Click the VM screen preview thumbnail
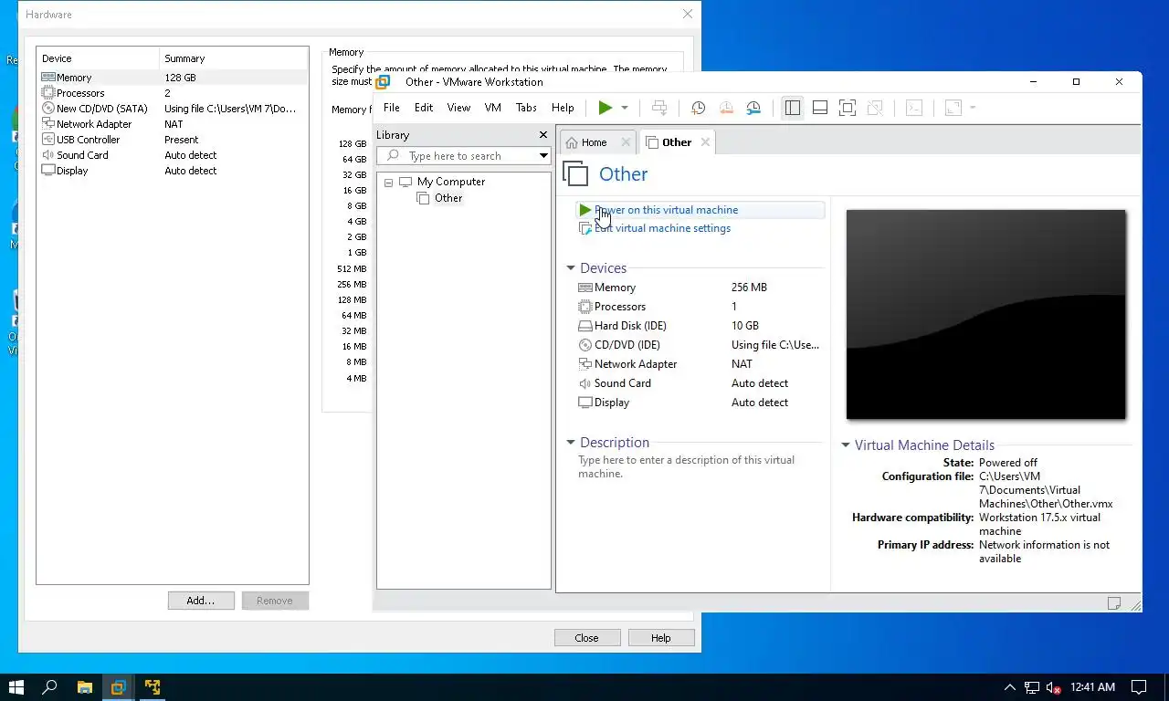This screenshot has height=701, width=1169. point(985,315)
